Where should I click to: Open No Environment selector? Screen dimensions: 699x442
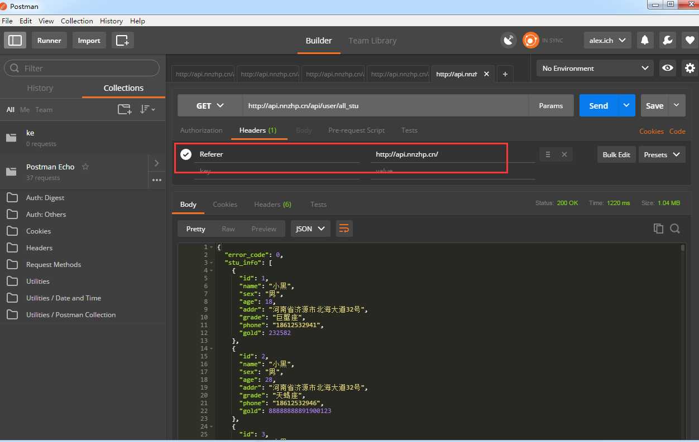tap(595, 68)
